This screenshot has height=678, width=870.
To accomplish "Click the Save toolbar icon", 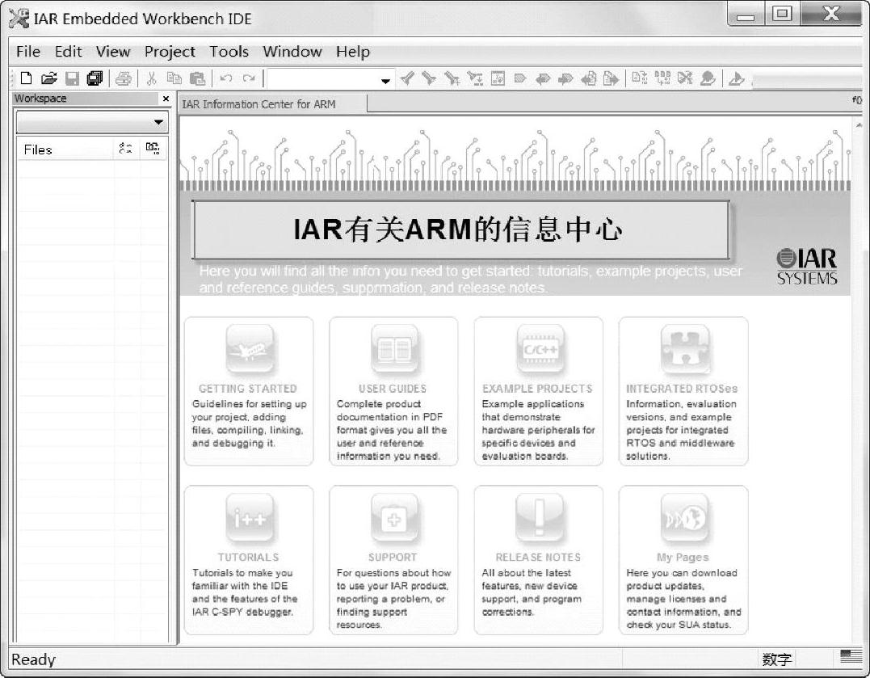I will [x=72, y=78].
